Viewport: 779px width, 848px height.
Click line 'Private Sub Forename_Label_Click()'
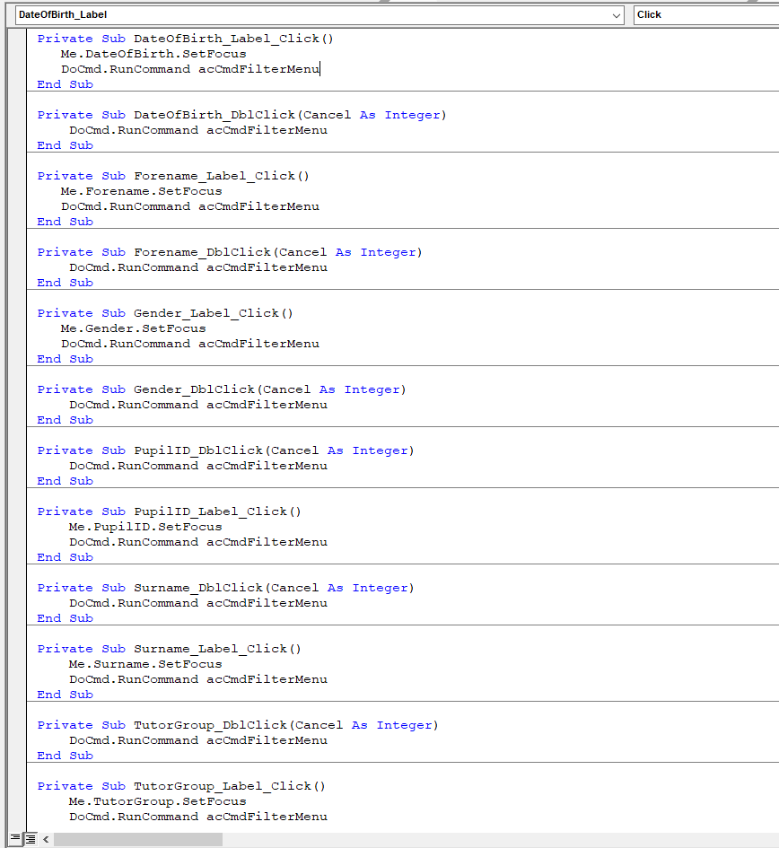click(173, 176)
